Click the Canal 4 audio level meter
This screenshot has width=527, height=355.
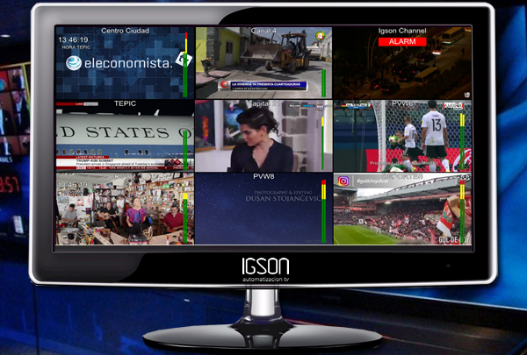(x=323, y=83)
